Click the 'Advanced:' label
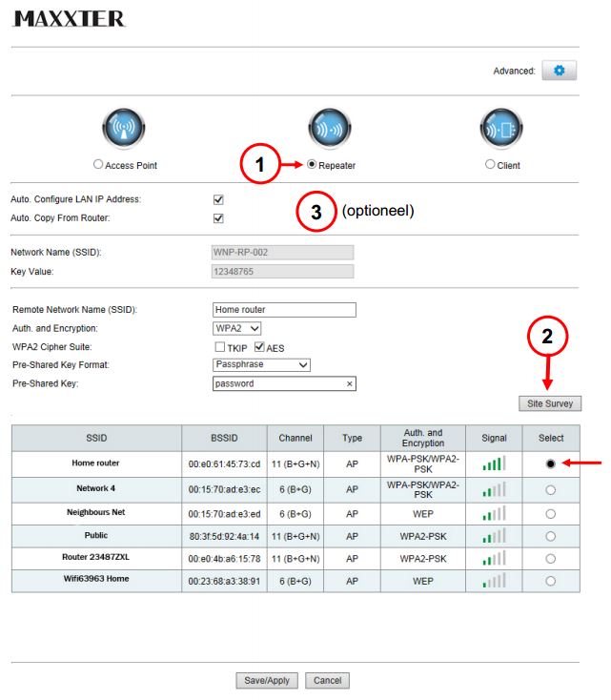Screen dimensions: 611x700 (x=514, y=71)
